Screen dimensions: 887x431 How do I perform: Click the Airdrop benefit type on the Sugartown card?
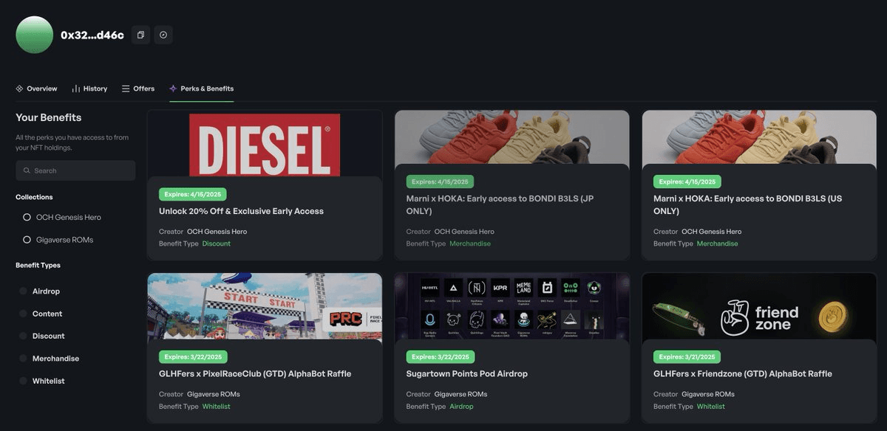point(461,407)
